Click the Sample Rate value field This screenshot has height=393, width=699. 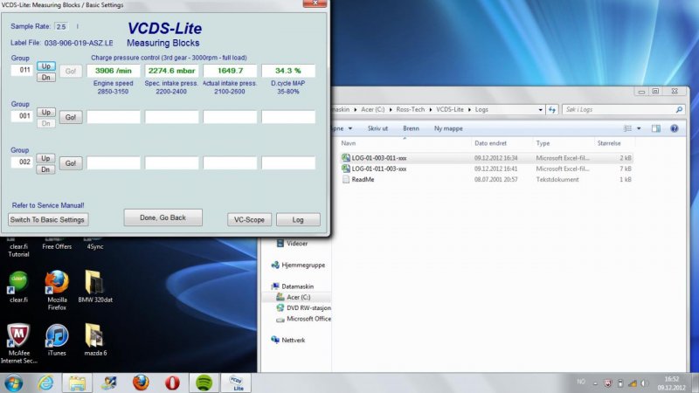point(61,27)
